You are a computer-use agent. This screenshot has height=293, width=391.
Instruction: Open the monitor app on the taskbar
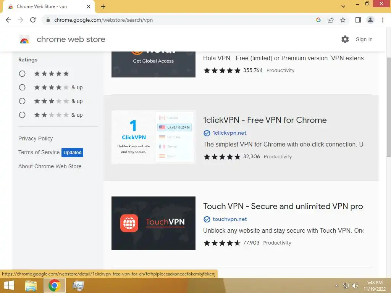(x=78, y=285)
